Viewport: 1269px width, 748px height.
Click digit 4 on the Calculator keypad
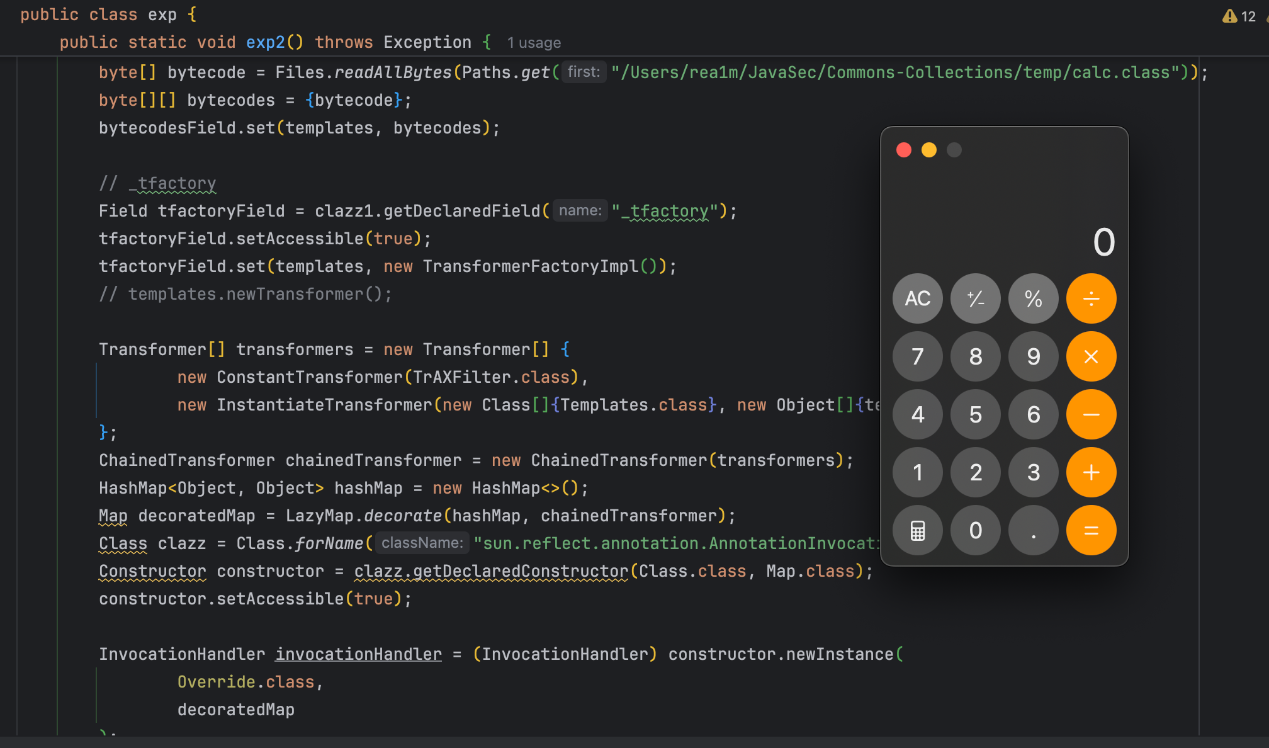tap(918, 414)
